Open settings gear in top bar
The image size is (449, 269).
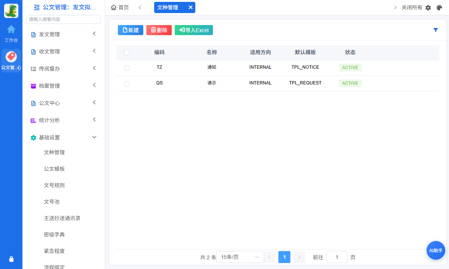pyautogui.click(x=428, y=7)
